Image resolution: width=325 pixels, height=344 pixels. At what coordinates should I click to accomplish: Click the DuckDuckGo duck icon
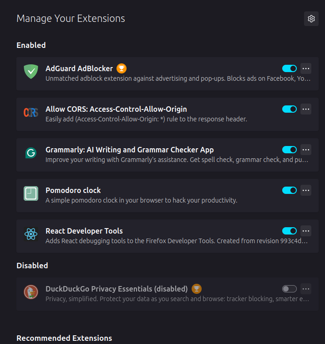tap(31, 292)
